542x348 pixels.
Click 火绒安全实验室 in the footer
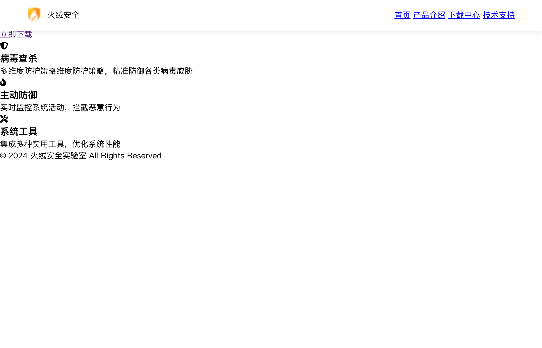(58, 156)
